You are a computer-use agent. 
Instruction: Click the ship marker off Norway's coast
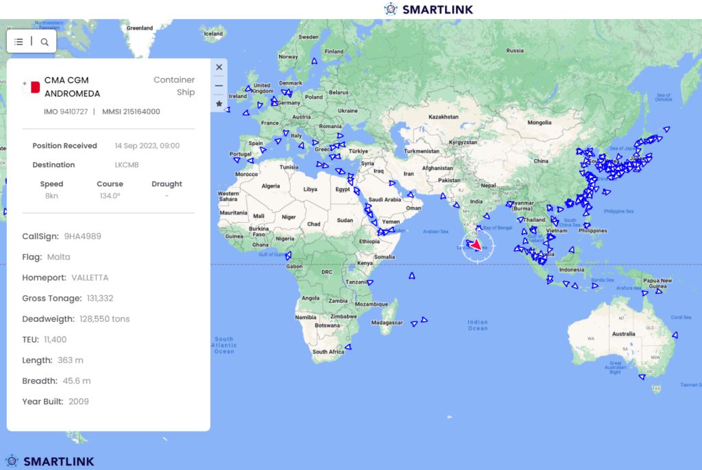(315, 61)
